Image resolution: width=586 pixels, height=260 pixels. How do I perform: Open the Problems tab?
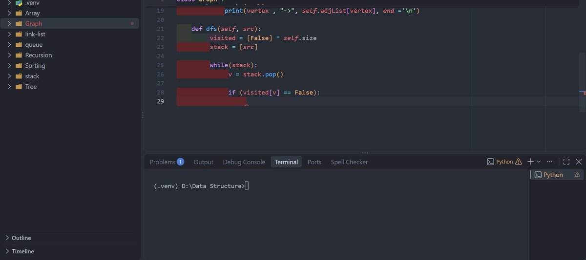[167, 162]
